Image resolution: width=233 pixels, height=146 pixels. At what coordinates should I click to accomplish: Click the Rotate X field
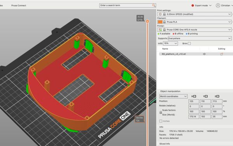point(194,106)
